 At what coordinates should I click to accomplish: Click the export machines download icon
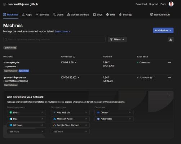click(x=171, y=40)
